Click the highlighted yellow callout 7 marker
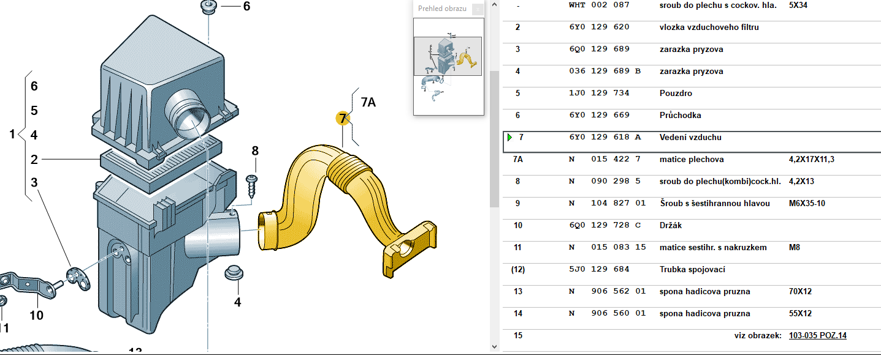The image size is (881, 356). [x=343, y=118]
